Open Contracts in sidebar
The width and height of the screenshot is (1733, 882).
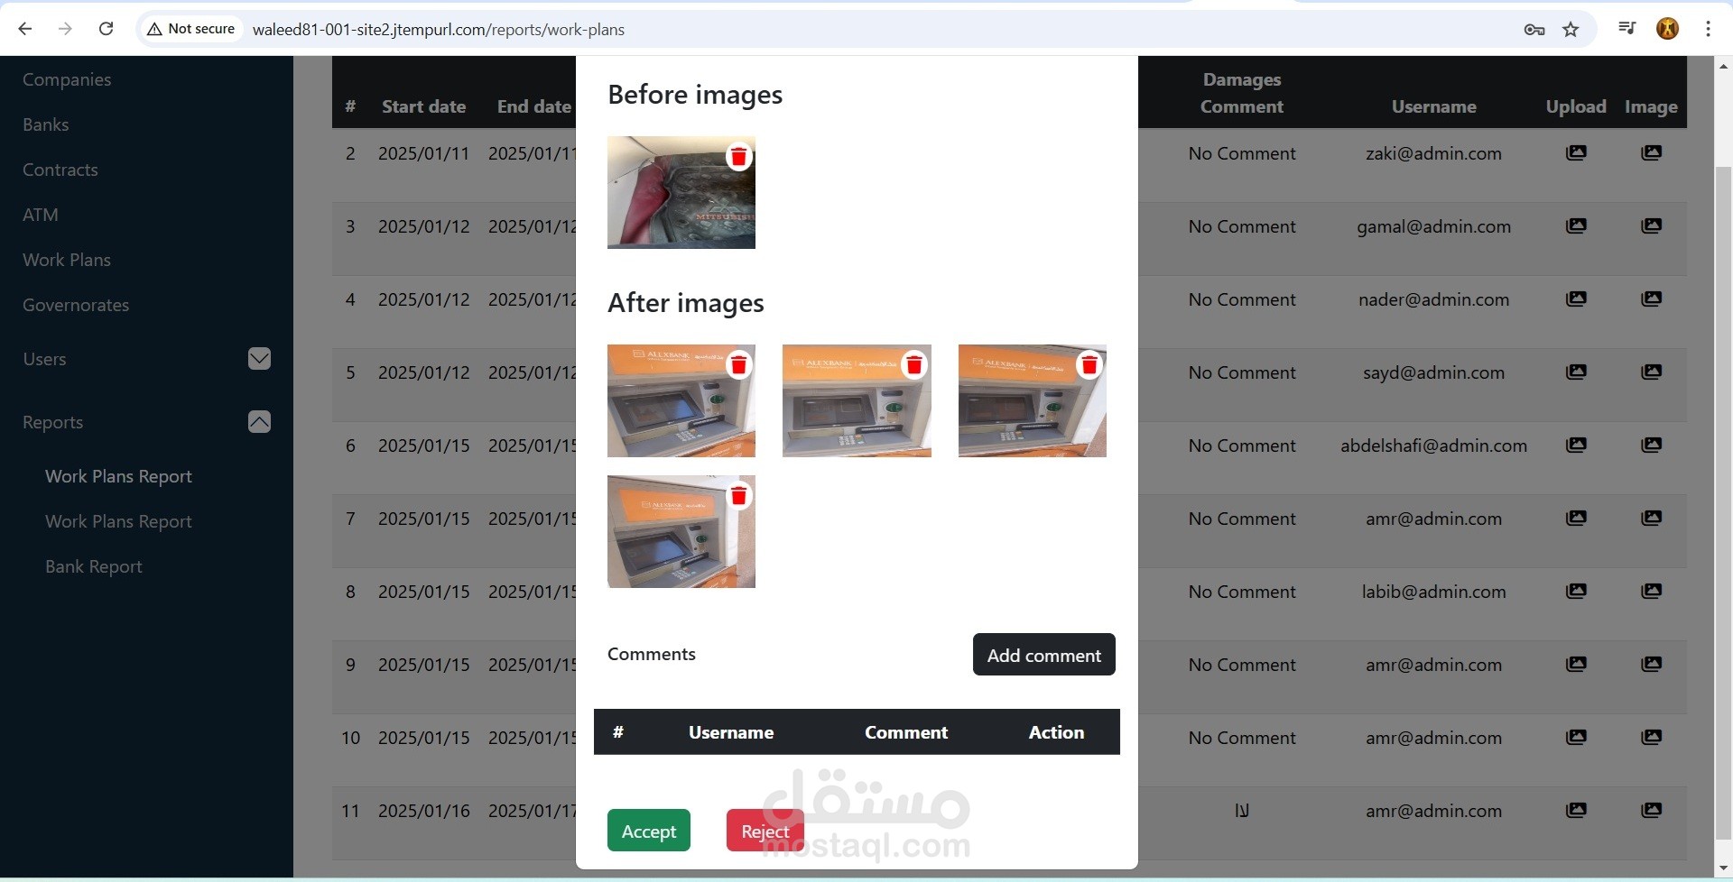point(60,170)
